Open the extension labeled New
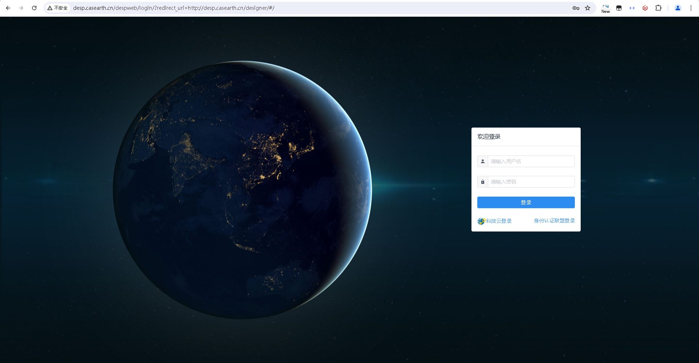Viewport: 699px width, 363px height. click(605, 8)
